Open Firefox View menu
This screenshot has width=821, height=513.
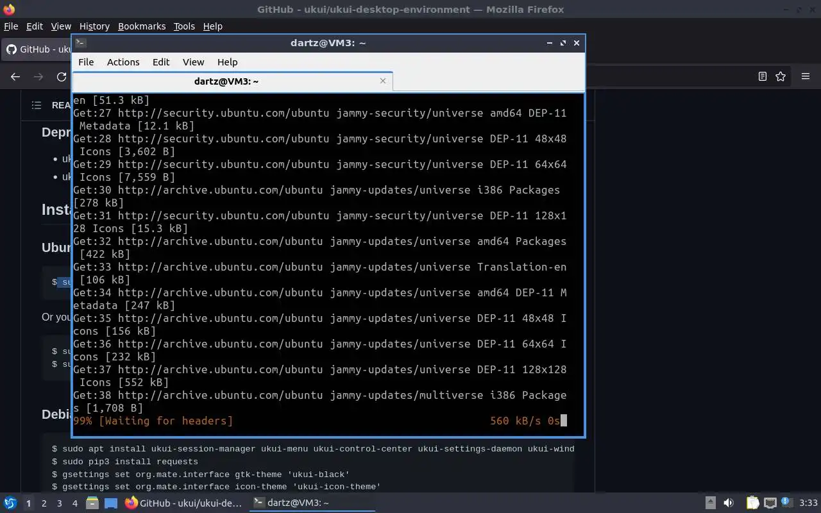point(61,26)
